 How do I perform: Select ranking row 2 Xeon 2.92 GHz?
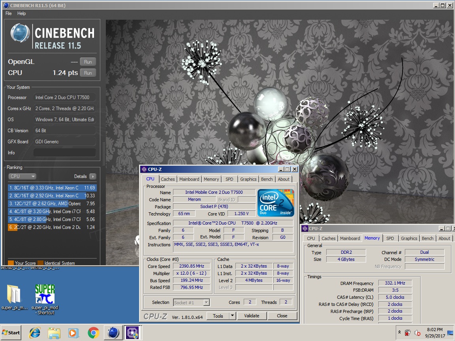[52, 196]
